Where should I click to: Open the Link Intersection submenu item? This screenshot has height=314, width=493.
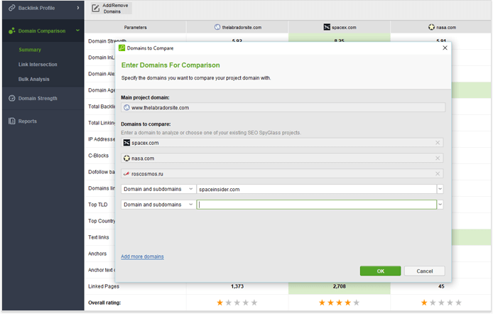coord(38,65)
